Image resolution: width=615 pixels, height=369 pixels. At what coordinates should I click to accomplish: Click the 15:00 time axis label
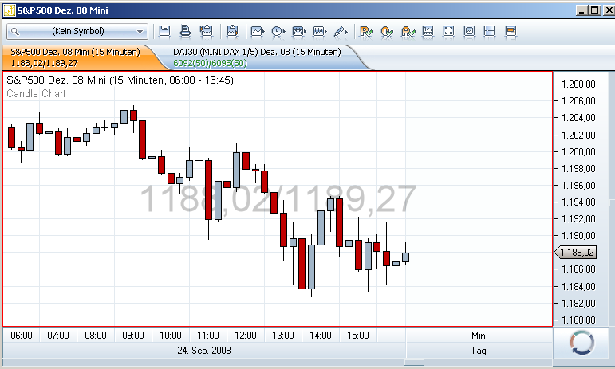[358, 336]
